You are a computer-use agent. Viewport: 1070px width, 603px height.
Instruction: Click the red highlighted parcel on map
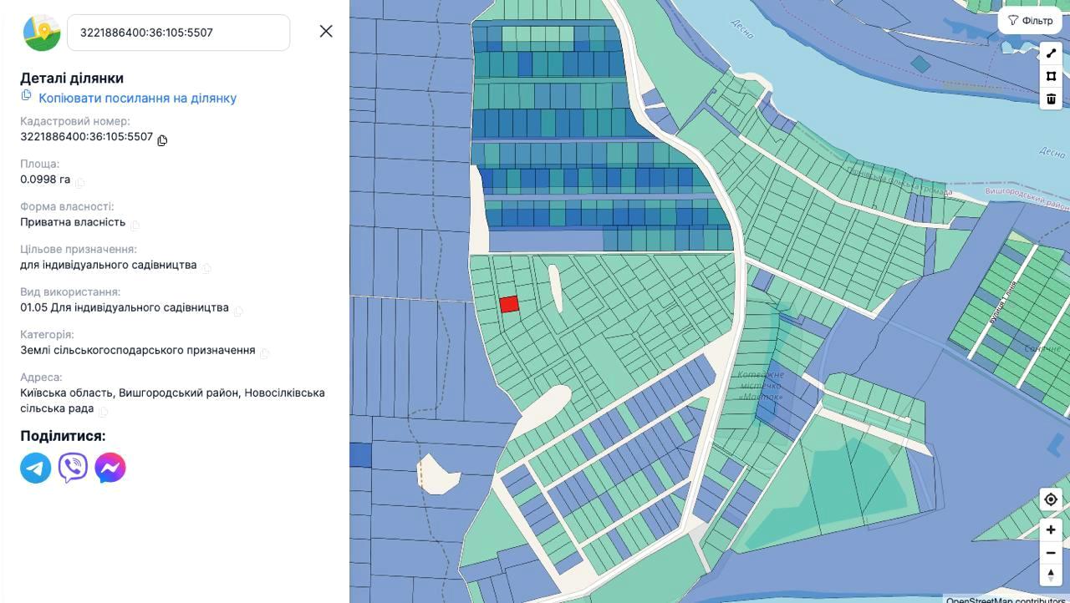509,304
